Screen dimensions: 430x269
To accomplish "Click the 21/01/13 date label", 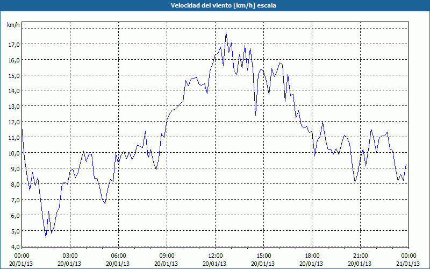I will coord(408,264).
